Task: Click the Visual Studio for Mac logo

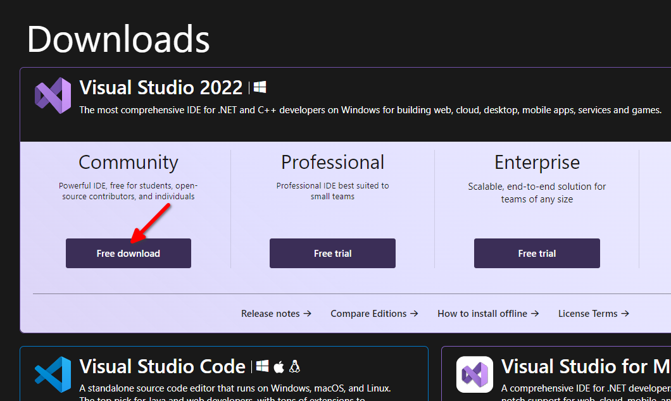Action: (475, 374)
